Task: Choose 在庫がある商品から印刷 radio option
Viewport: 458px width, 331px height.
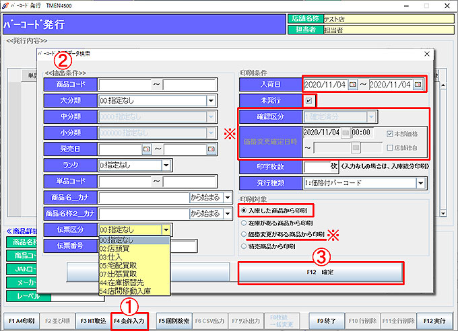Action: [x=244, y=222]
